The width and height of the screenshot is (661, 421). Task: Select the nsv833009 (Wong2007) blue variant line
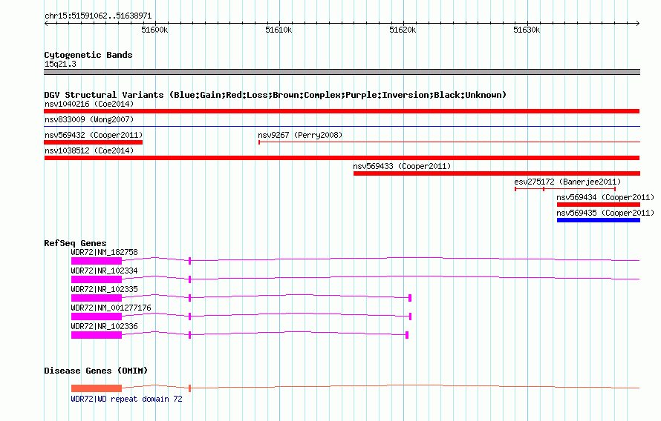tap(342, 126)
